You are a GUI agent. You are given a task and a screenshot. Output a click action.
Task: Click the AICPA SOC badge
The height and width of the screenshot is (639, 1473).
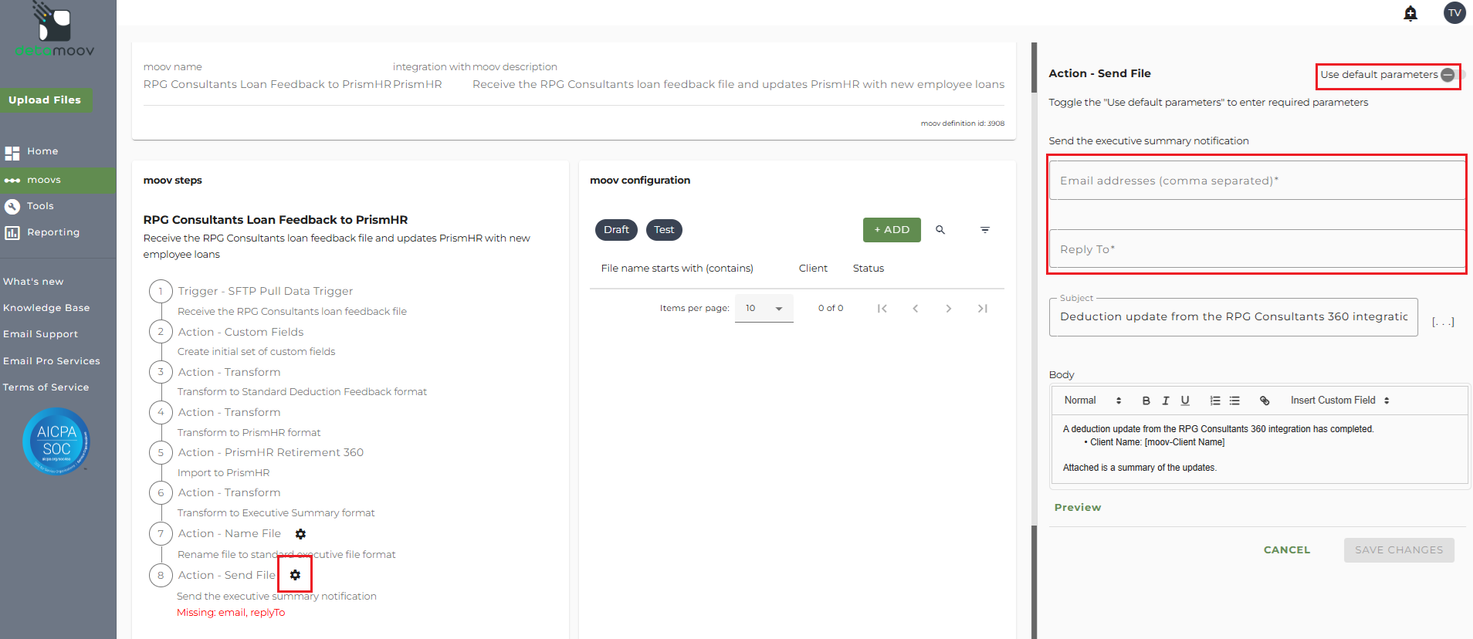[x=56, y=441]
